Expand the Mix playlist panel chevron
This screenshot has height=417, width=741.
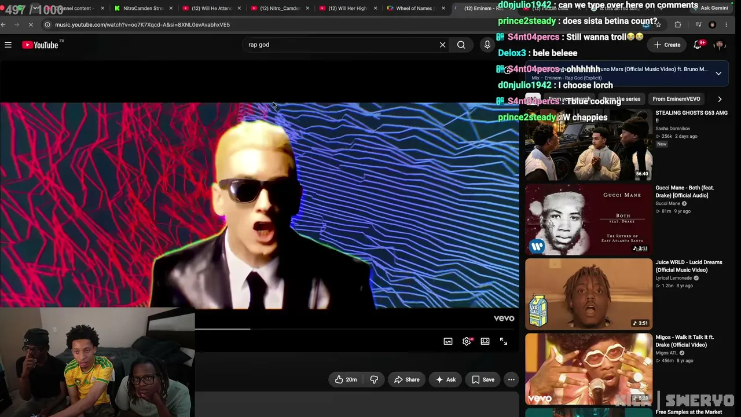pyautogui.click(x=718, y=74)
